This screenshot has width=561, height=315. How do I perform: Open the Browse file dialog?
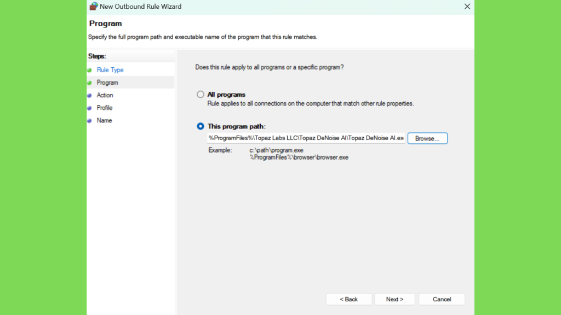click(x=427, y=138)
